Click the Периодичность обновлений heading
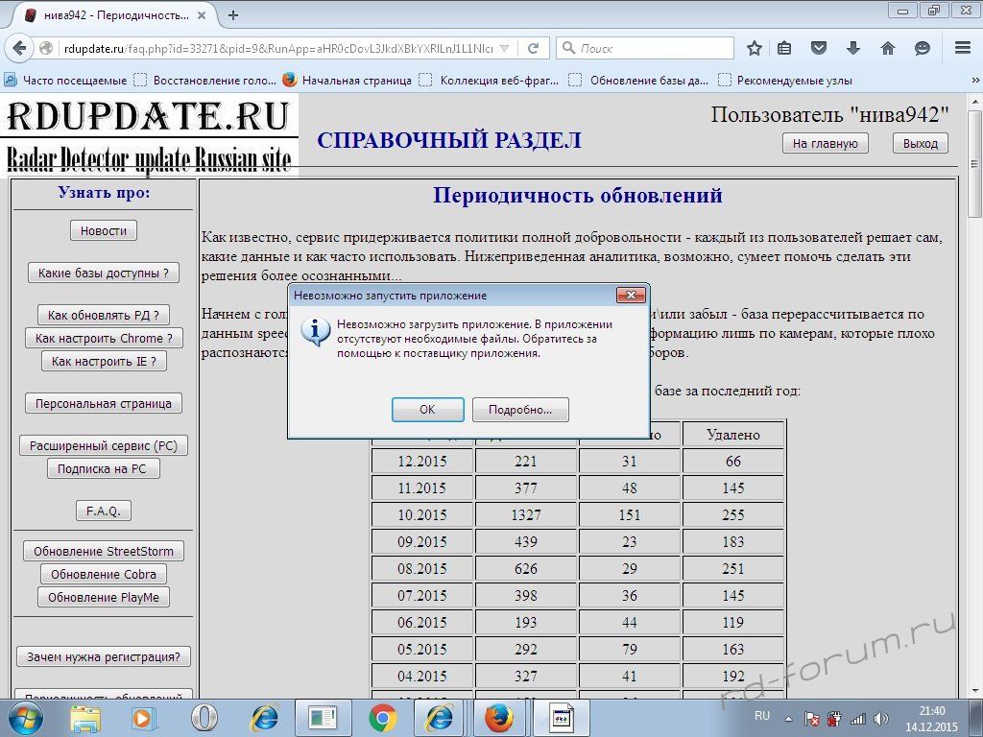 coord(577,196)
